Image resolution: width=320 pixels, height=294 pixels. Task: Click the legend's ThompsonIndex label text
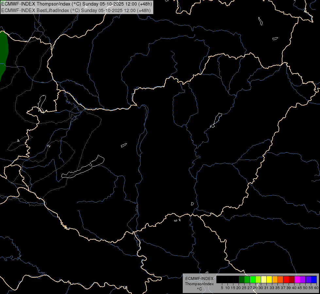point(199,284)
